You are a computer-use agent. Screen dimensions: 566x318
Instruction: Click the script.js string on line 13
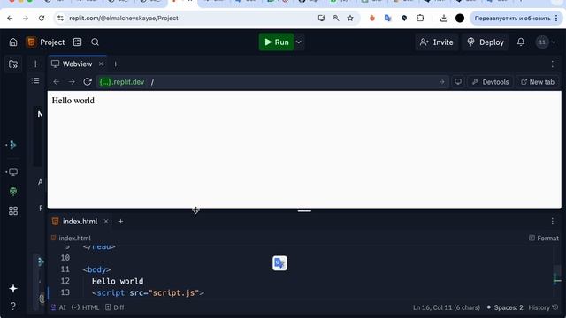(174, 292)
